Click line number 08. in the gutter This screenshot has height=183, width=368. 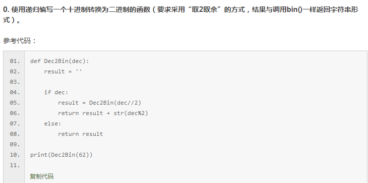tap(15, 134)
